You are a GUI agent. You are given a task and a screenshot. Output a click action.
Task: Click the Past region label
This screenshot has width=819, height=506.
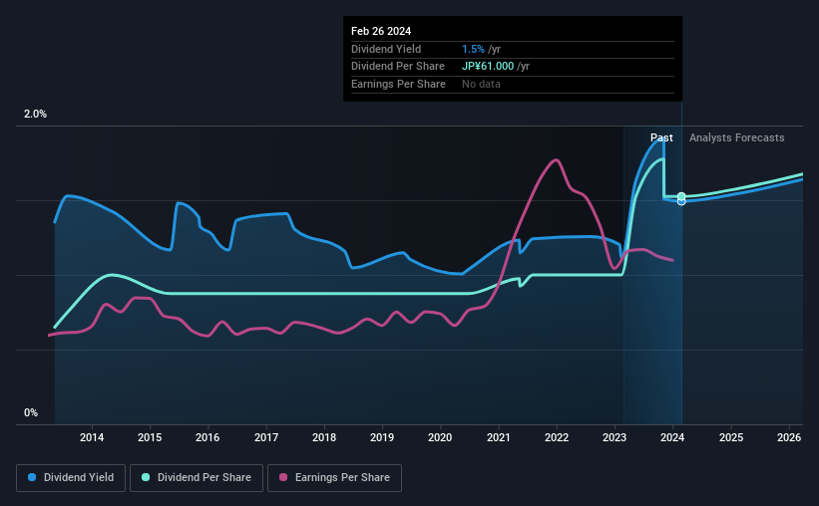[661, 137]
